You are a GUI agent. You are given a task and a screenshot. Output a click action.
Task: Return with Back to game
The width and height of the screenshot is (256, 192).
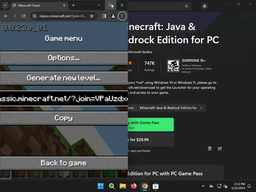point(64,163)
